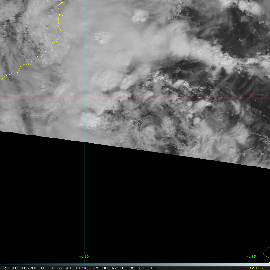Click the 0001 frame number text
Screen dimensions: 270x270
tap(13, 268)
